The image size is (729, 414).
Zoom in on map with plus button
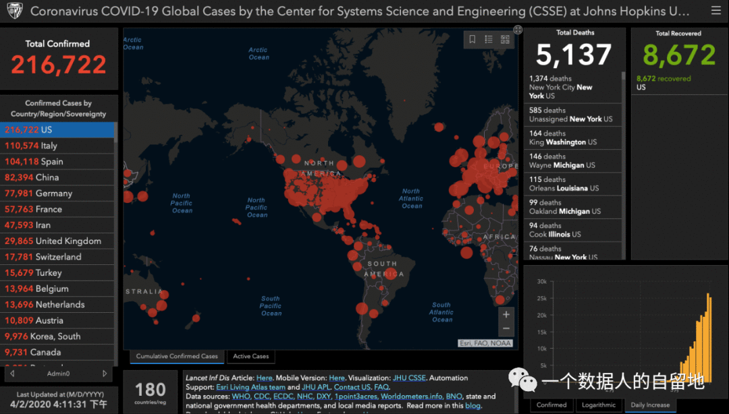[x=506, y=315]
